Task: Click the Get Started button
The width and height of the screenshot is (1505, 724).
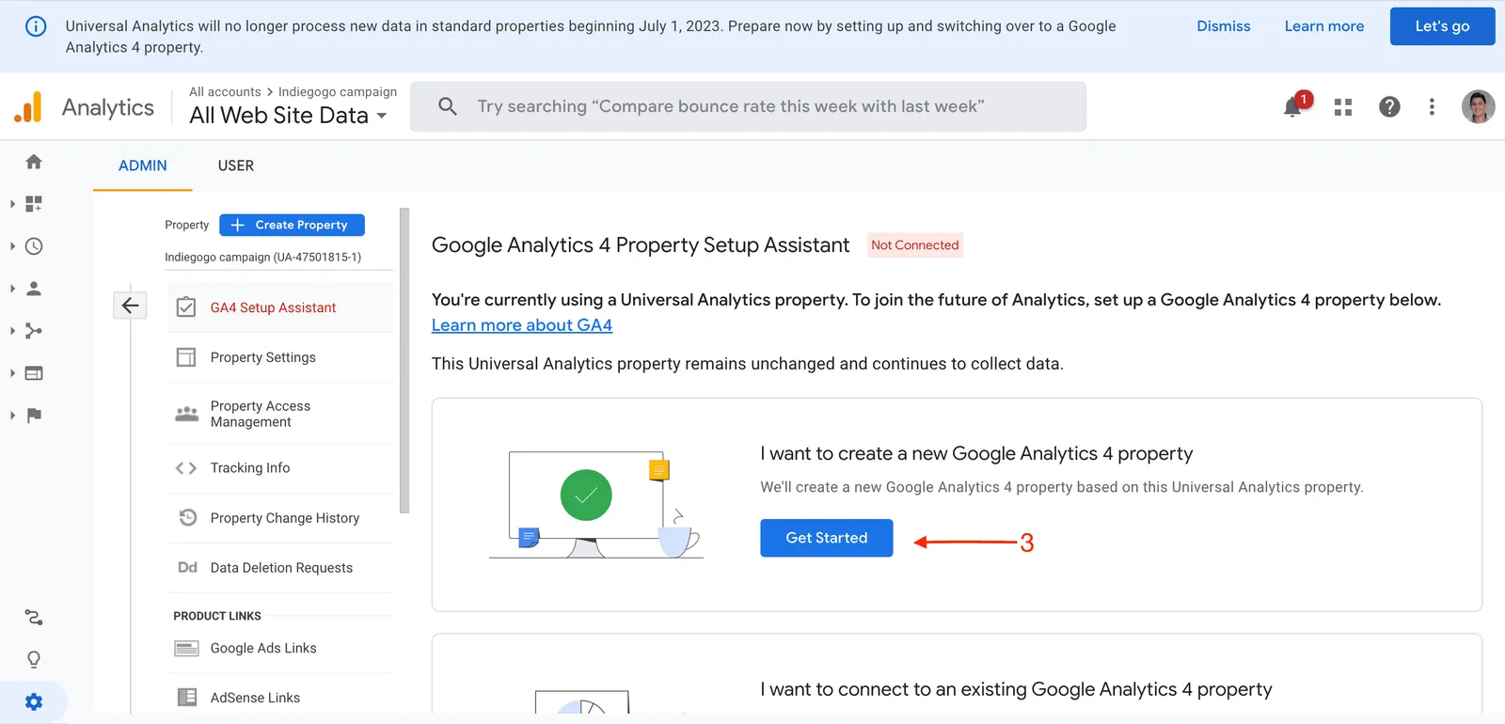Action: click(x=826, y=538)
